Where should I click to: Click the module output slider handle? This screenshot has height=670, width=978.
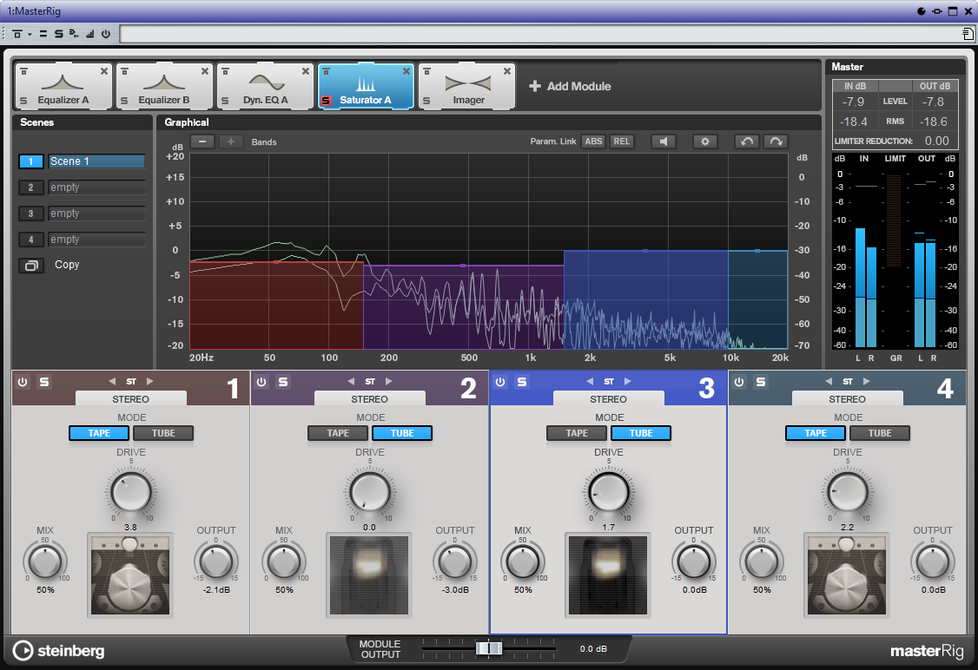click(x=489, y=649)
